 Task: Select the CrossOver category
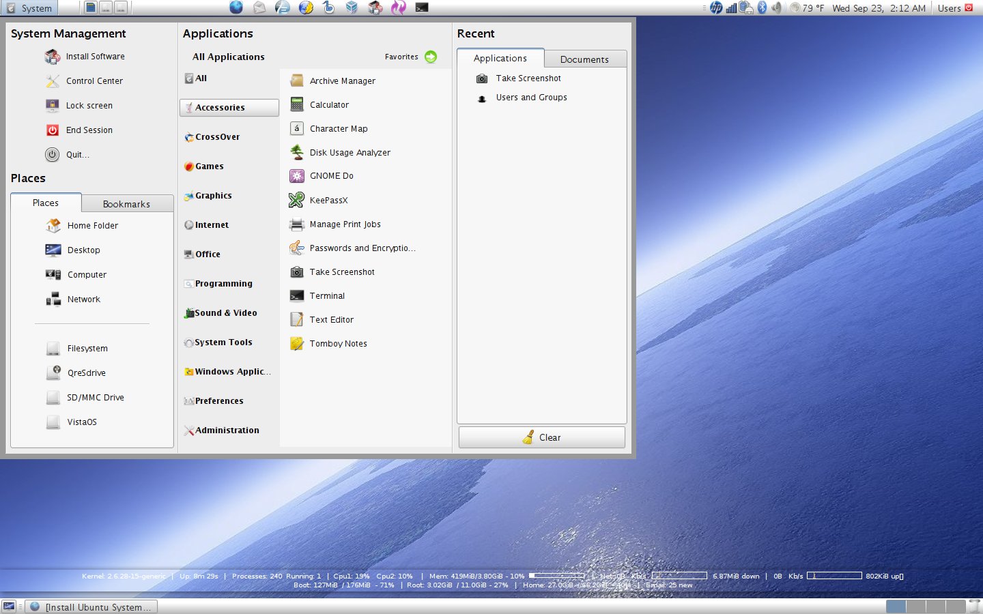tap(229, 137)
